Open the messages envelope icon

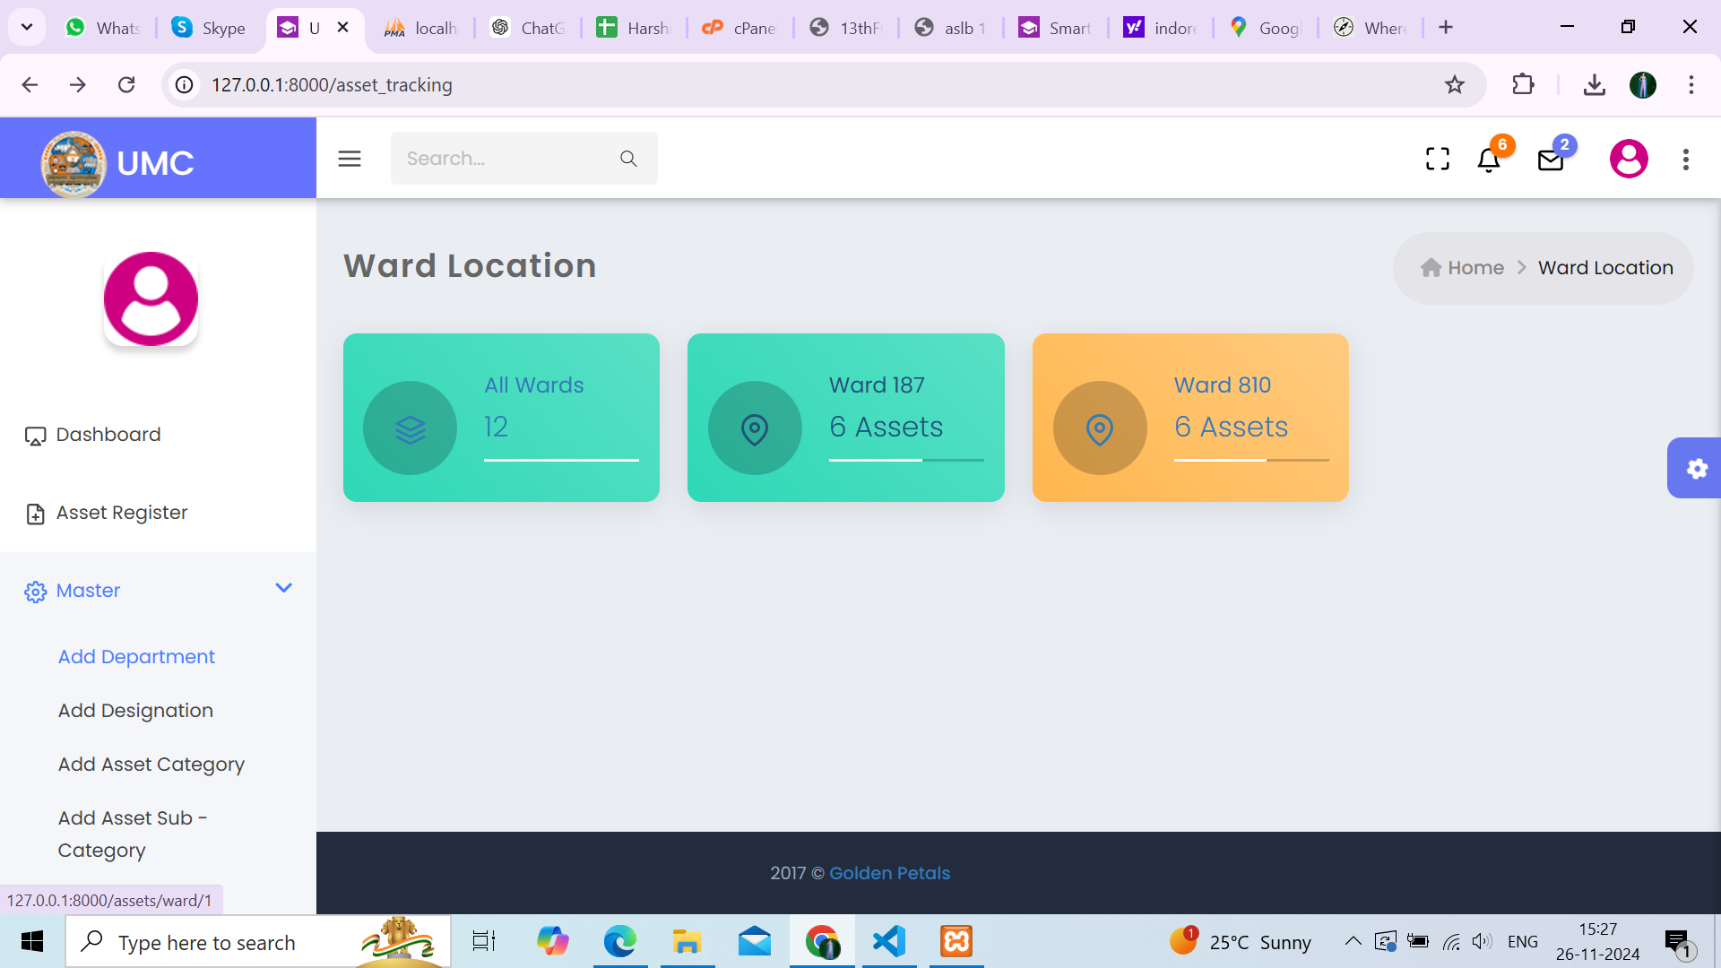click(1551, 160)
